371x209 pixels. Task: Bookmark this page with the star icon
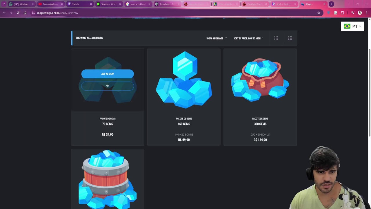click(319, 13)
